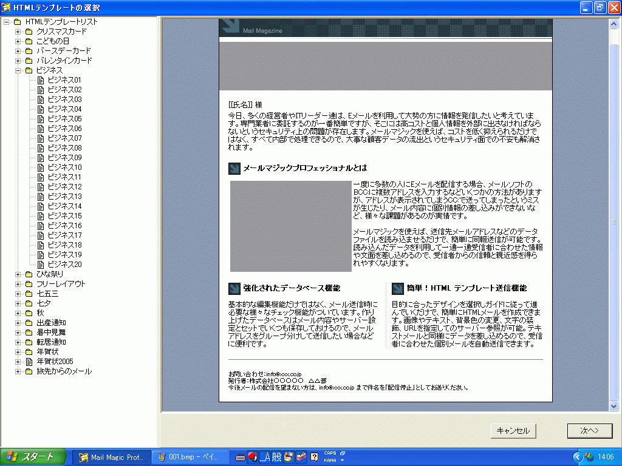Switch to 001.bmp Paint taskbar button
The image size is (622, 466).
pos(190,458)
